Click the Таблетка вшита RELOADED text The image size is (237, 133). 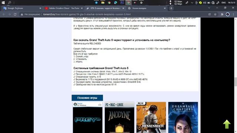pos(87,44)
